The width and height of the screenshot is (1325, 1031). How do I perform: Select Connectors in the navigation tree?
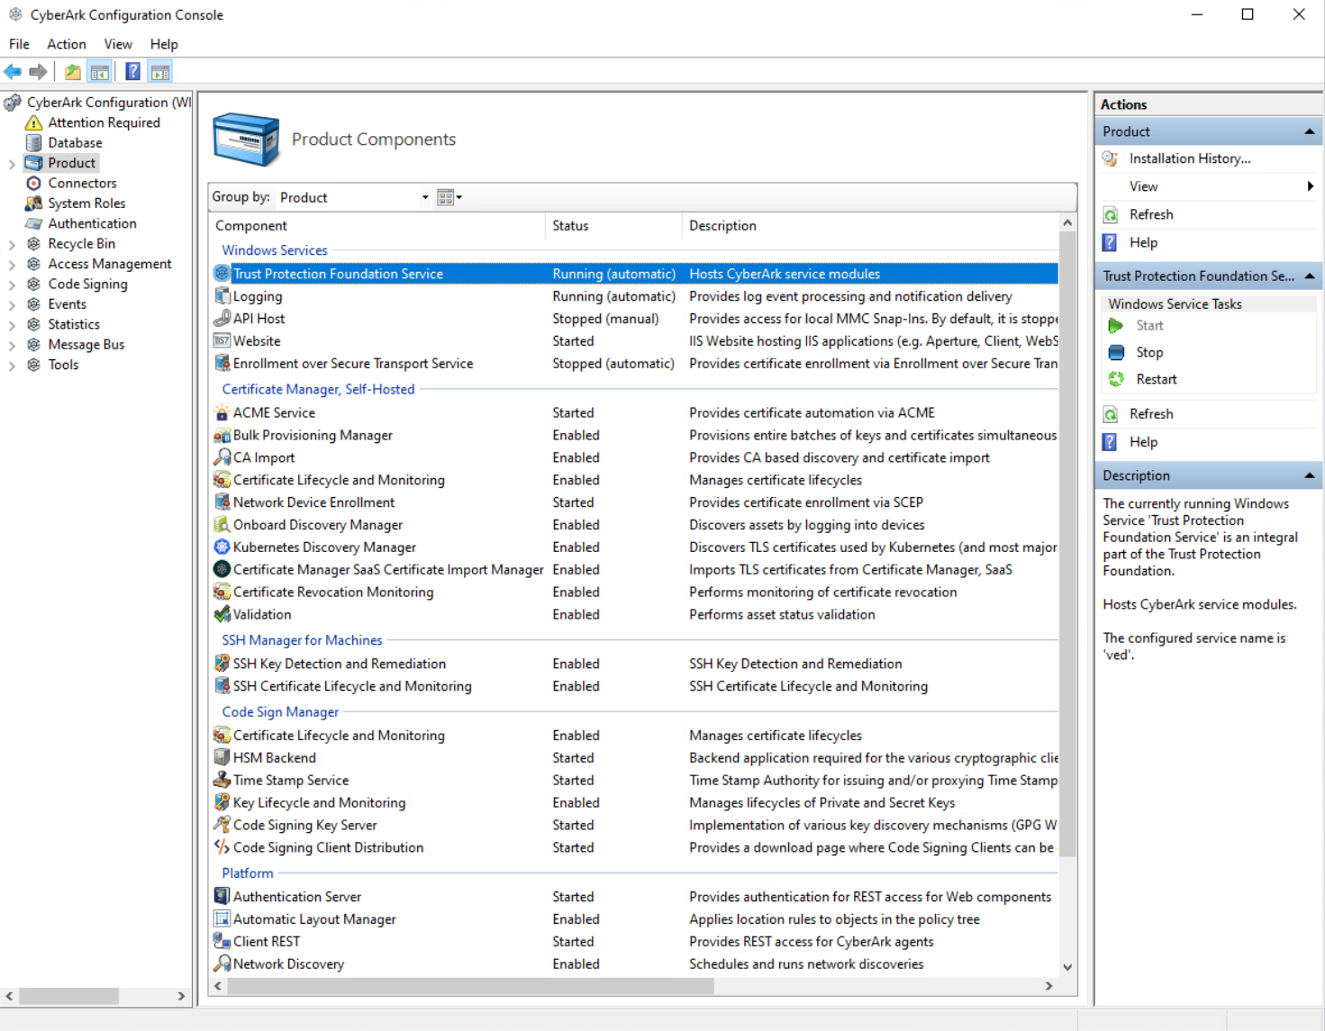tap(82, 184)
